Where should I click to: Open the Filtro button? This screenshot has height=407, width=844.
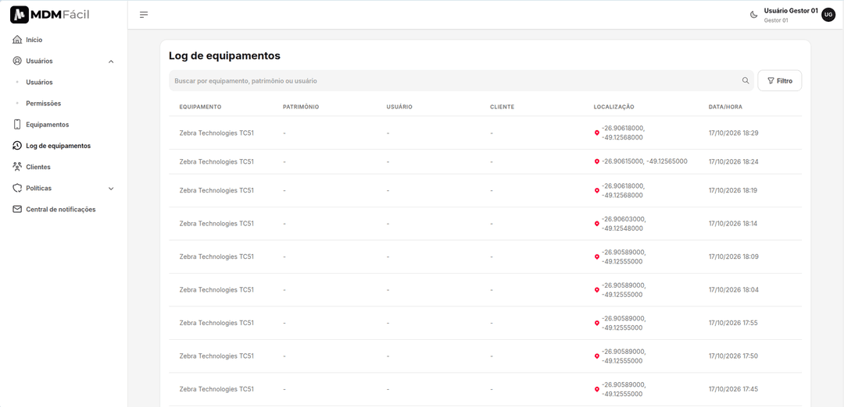779,80
